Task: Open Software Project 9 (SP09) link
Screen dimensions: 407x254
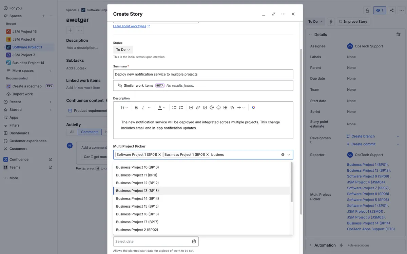Action: coord(368,176)
